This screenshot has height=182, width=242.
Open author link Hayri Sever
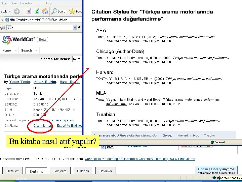[x=70, y=82]
